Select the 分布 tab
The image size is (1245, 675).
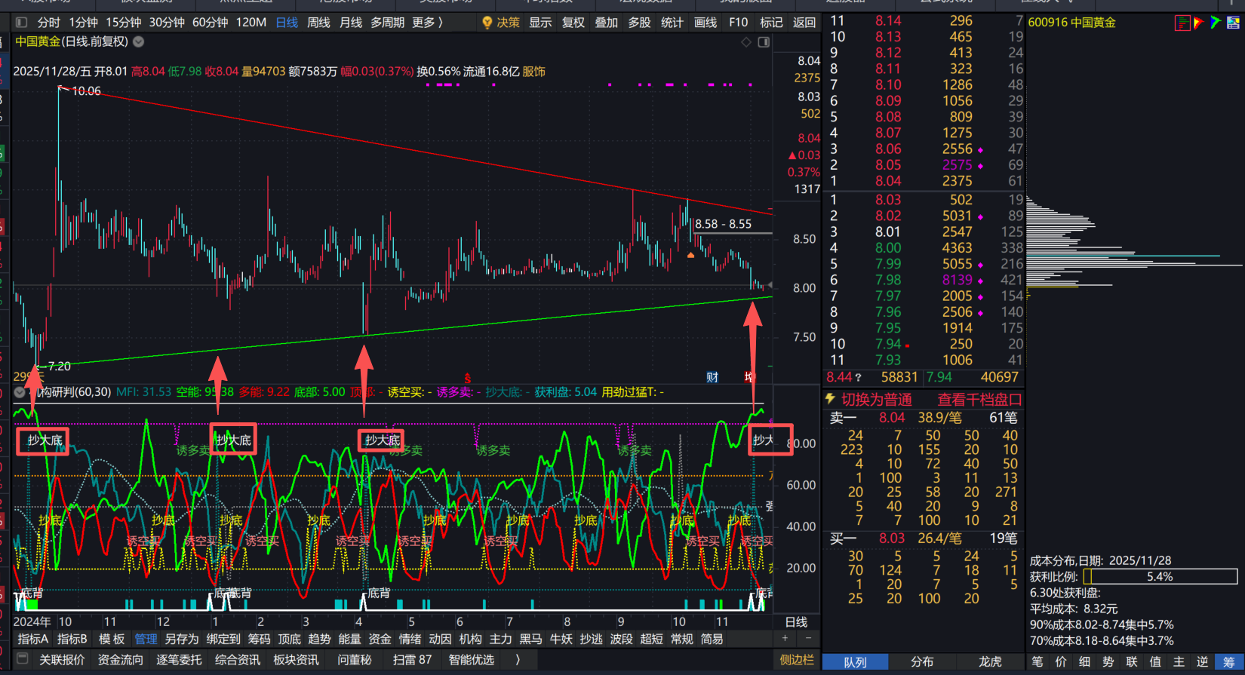pyautogui.click(x=922, y=662)
